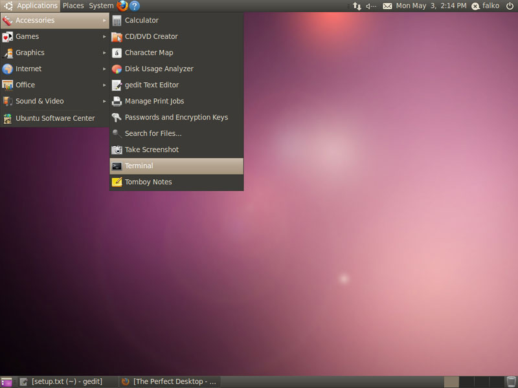Image resolution: width=518 pixels, height=388 pixels.
Task: Click the Sound & Video icon
Action: pos(7,102)
